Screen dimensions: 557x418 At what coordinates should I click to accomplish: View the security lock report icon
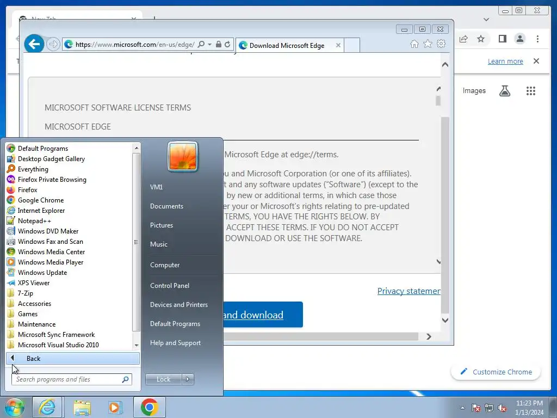[x=219, y=44]
